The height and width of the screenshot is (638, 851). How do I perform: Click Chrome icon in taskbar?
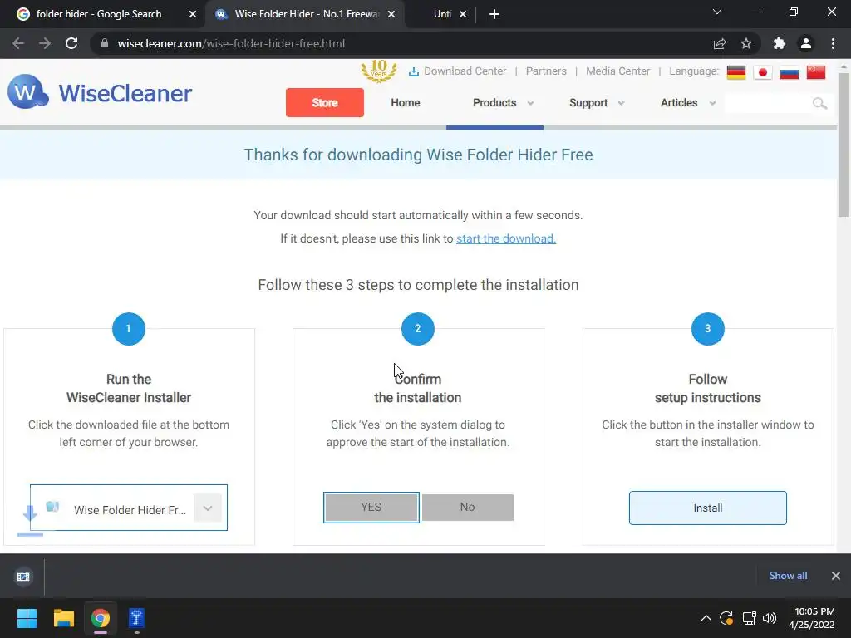click(101, 618)
